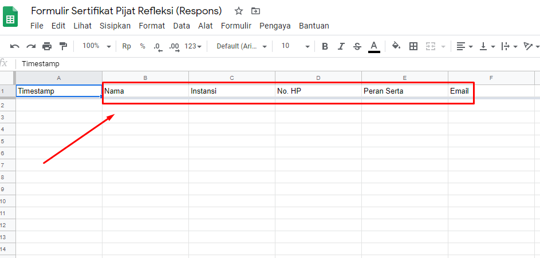Open the Edit menu

(58, 26)
